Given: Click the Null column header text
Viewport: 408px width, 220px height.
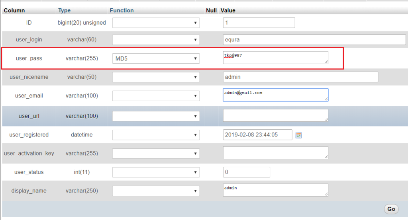Looking at the screenshot, I should (211, 10).
